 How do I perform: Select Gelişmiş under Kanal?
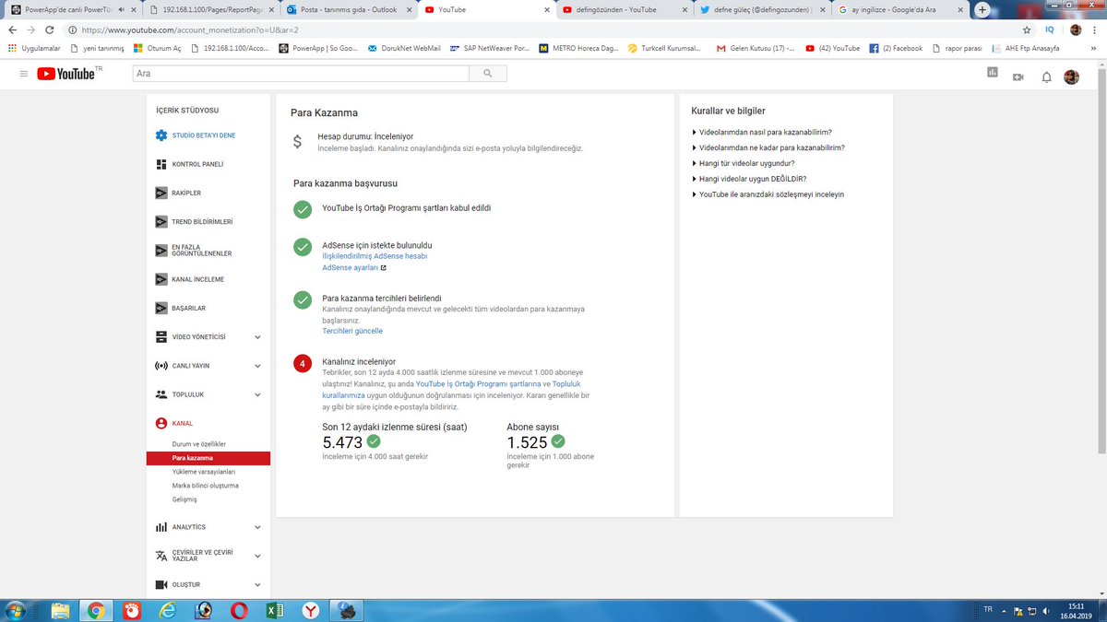coord(184,499)
